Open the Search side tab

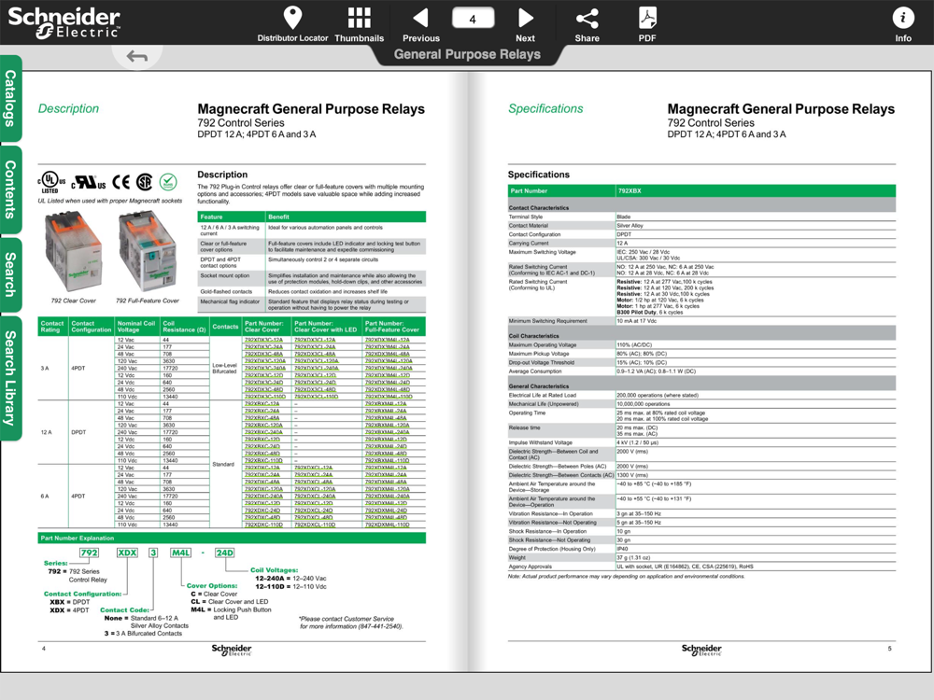10,274
